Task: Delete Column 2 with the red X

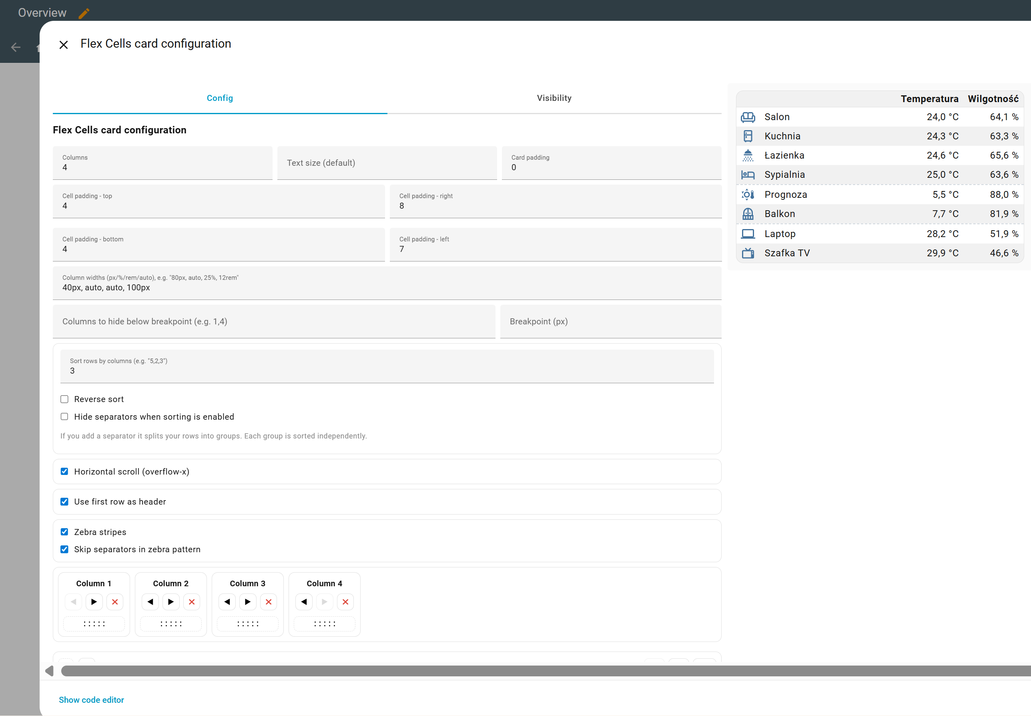Action: pyautogui.click(x=192, y=601)
